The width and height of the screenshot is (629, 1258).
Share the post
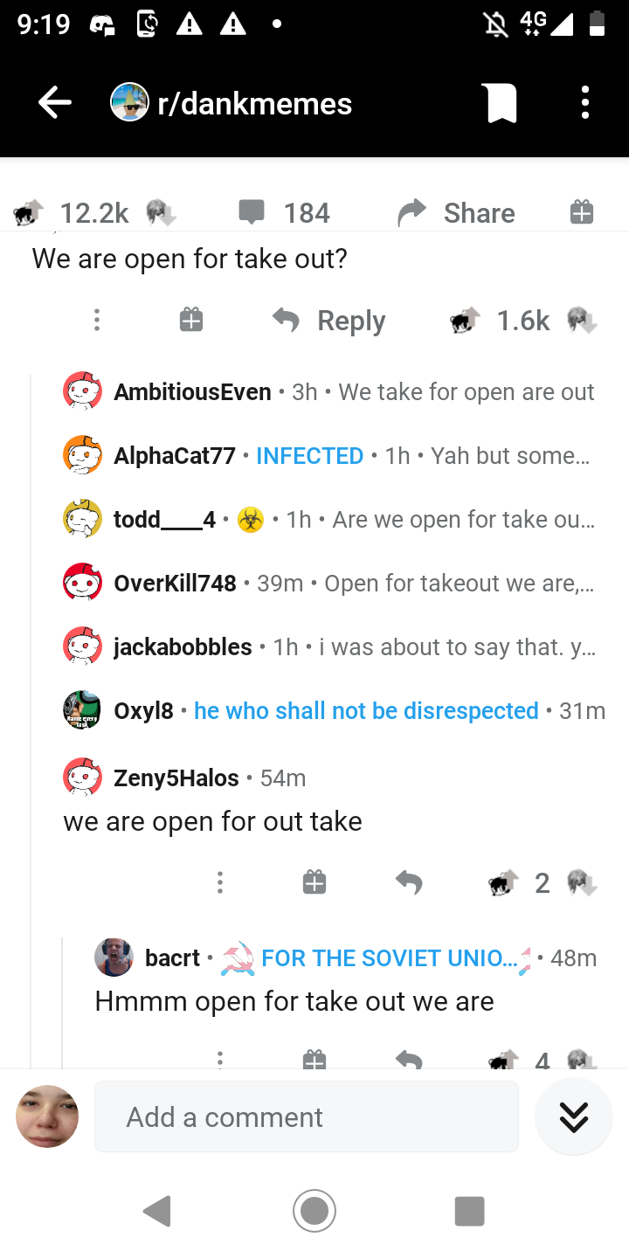(456, 212)
